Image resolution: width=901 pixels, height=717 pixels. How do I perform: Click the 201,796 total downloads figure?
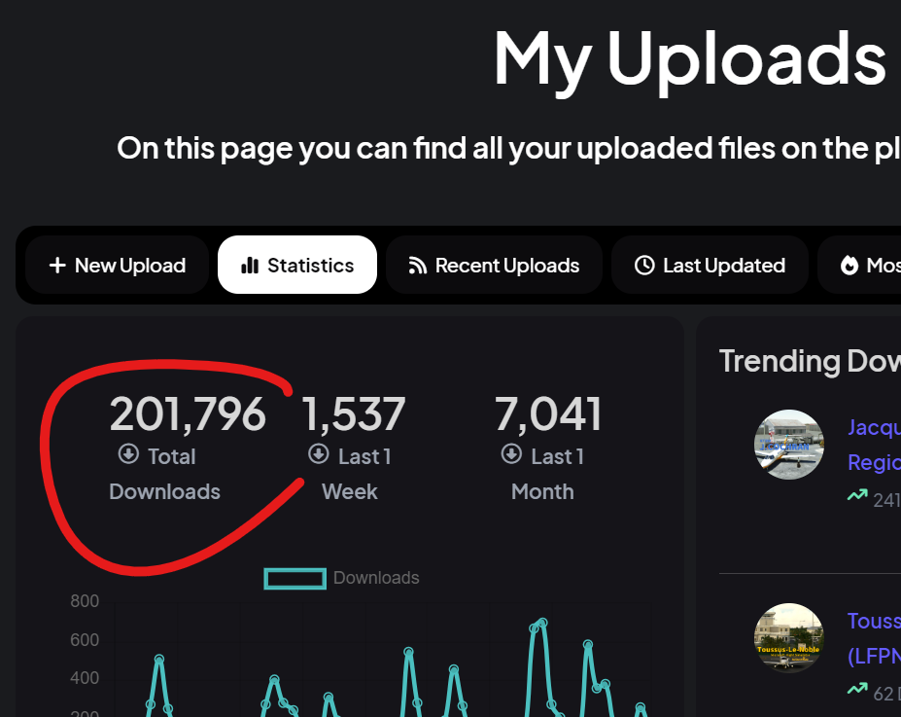(x=188, y=413)
